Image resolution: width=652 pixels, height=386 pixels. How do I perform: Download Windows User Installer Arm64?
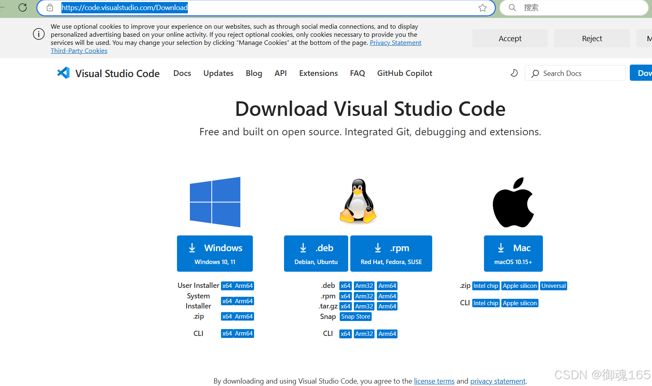coord(244,286)
